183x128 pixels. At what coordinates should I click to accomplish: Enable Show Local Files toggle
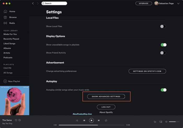pyautogui.click(x=163, y=26)
